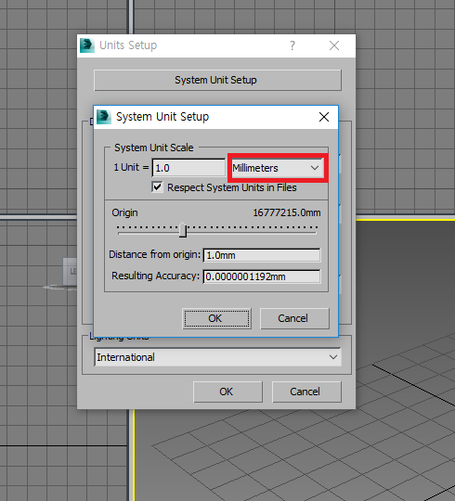Click the Distance from origin field
The height and width of the screenshot is (501, 455).
262,255
